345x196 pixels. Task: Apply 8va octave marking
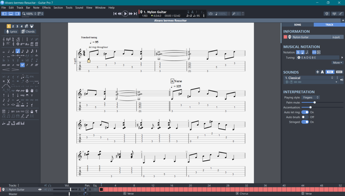coord(22,44)
